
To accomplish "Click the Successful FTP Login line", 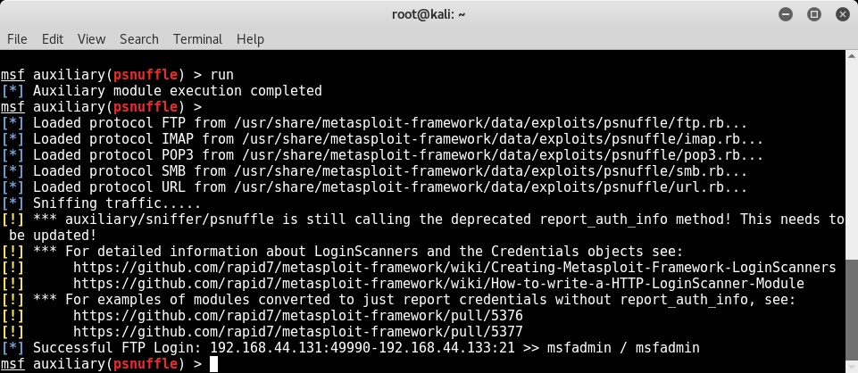I will [x=350, y=348].
